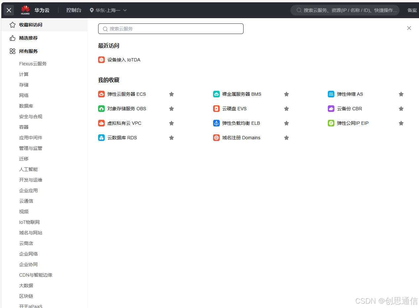419x308 pixels.
Task: Select the 人工智能 category
Action: click(x=28, y=169)
